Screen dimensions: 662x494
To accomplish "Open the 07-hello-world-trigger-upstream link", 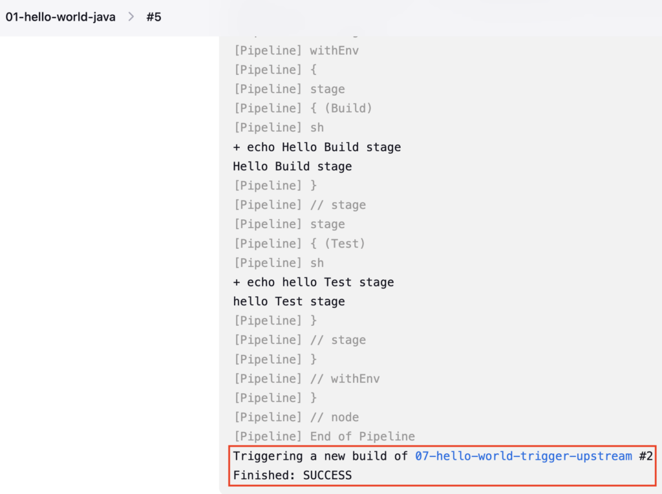I will pyautogui.click(x=524, y=456).
